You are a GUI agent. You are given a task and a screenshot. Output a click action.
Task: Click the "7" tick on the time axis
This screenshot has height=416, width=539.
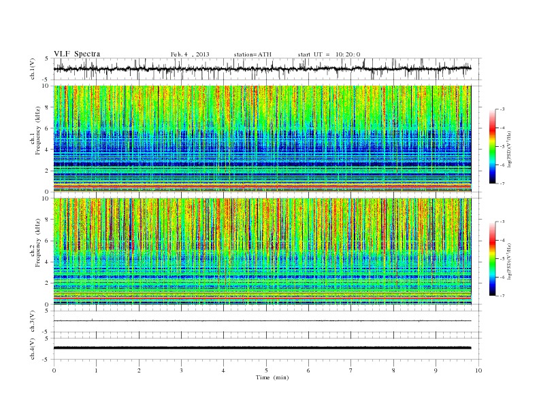[x=351, y=370]
